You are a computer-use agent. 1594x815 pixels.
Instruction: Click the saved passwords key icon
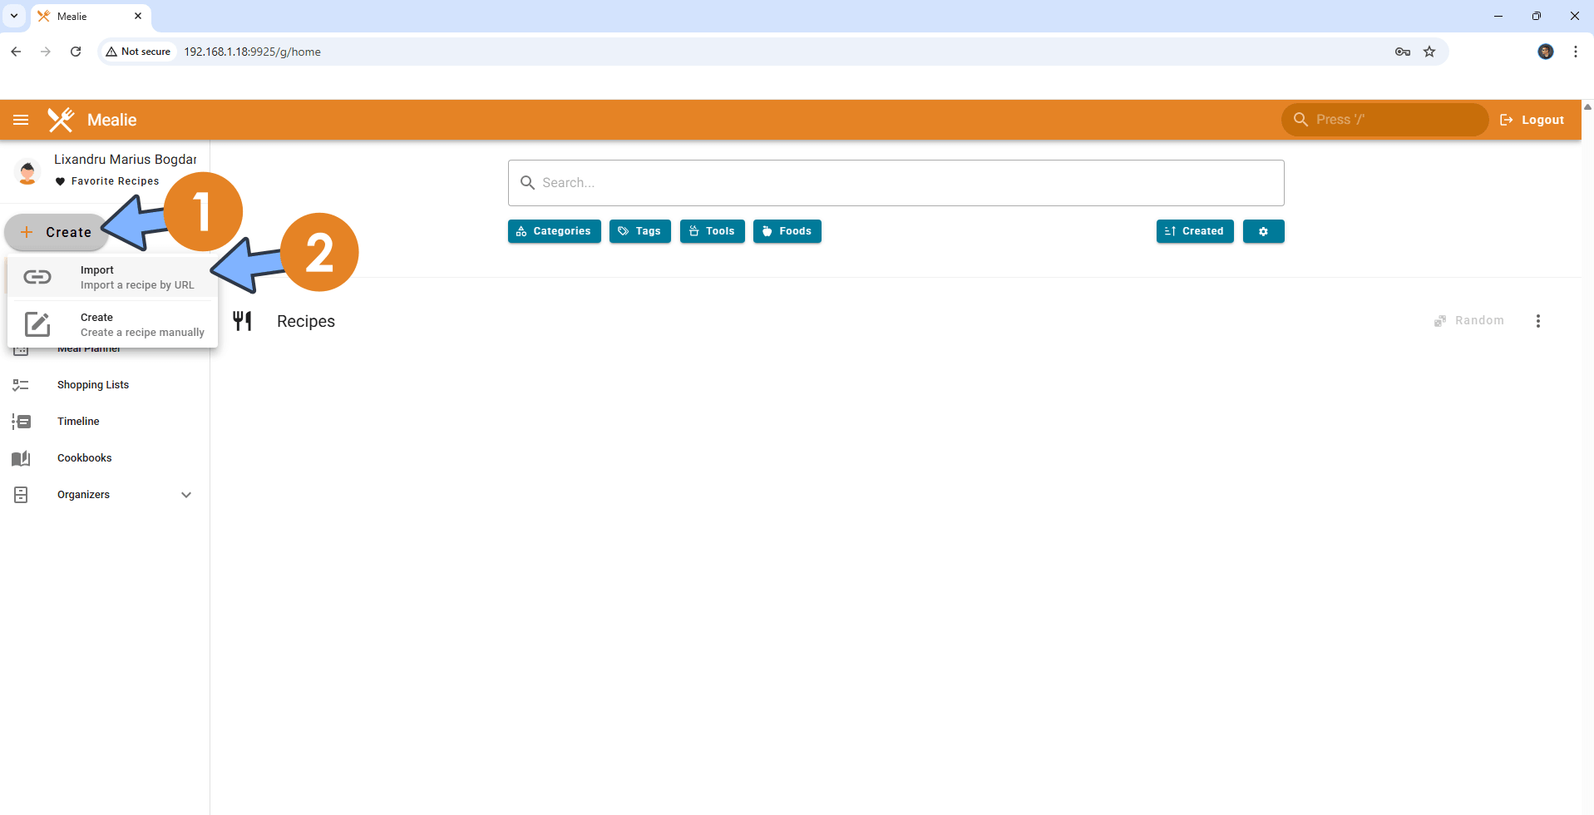click(x=1402, y=52)
